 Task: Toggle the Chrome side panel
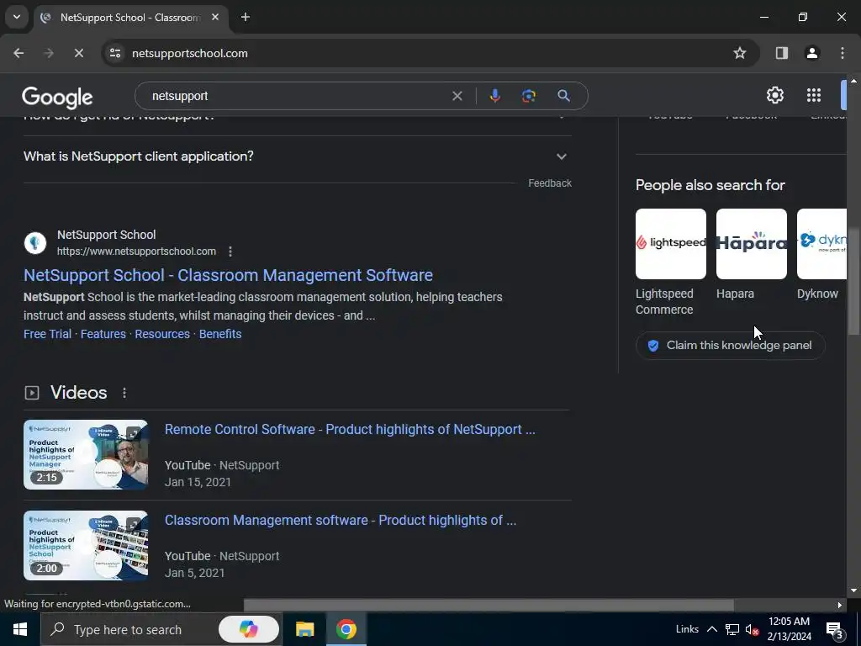click(x=782, y=53)
